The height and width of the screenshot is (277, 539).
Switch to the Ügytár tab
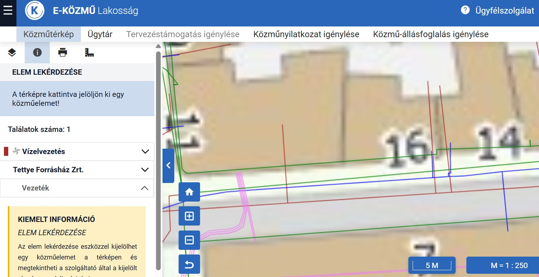(100, 34)
